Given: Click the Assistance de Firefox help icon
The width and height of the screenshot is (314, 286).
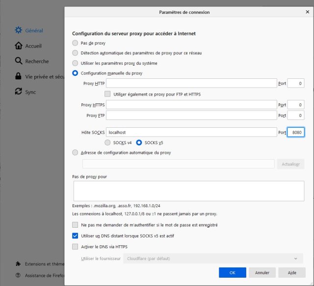Looking at the screenshot, I should (18, 275).
